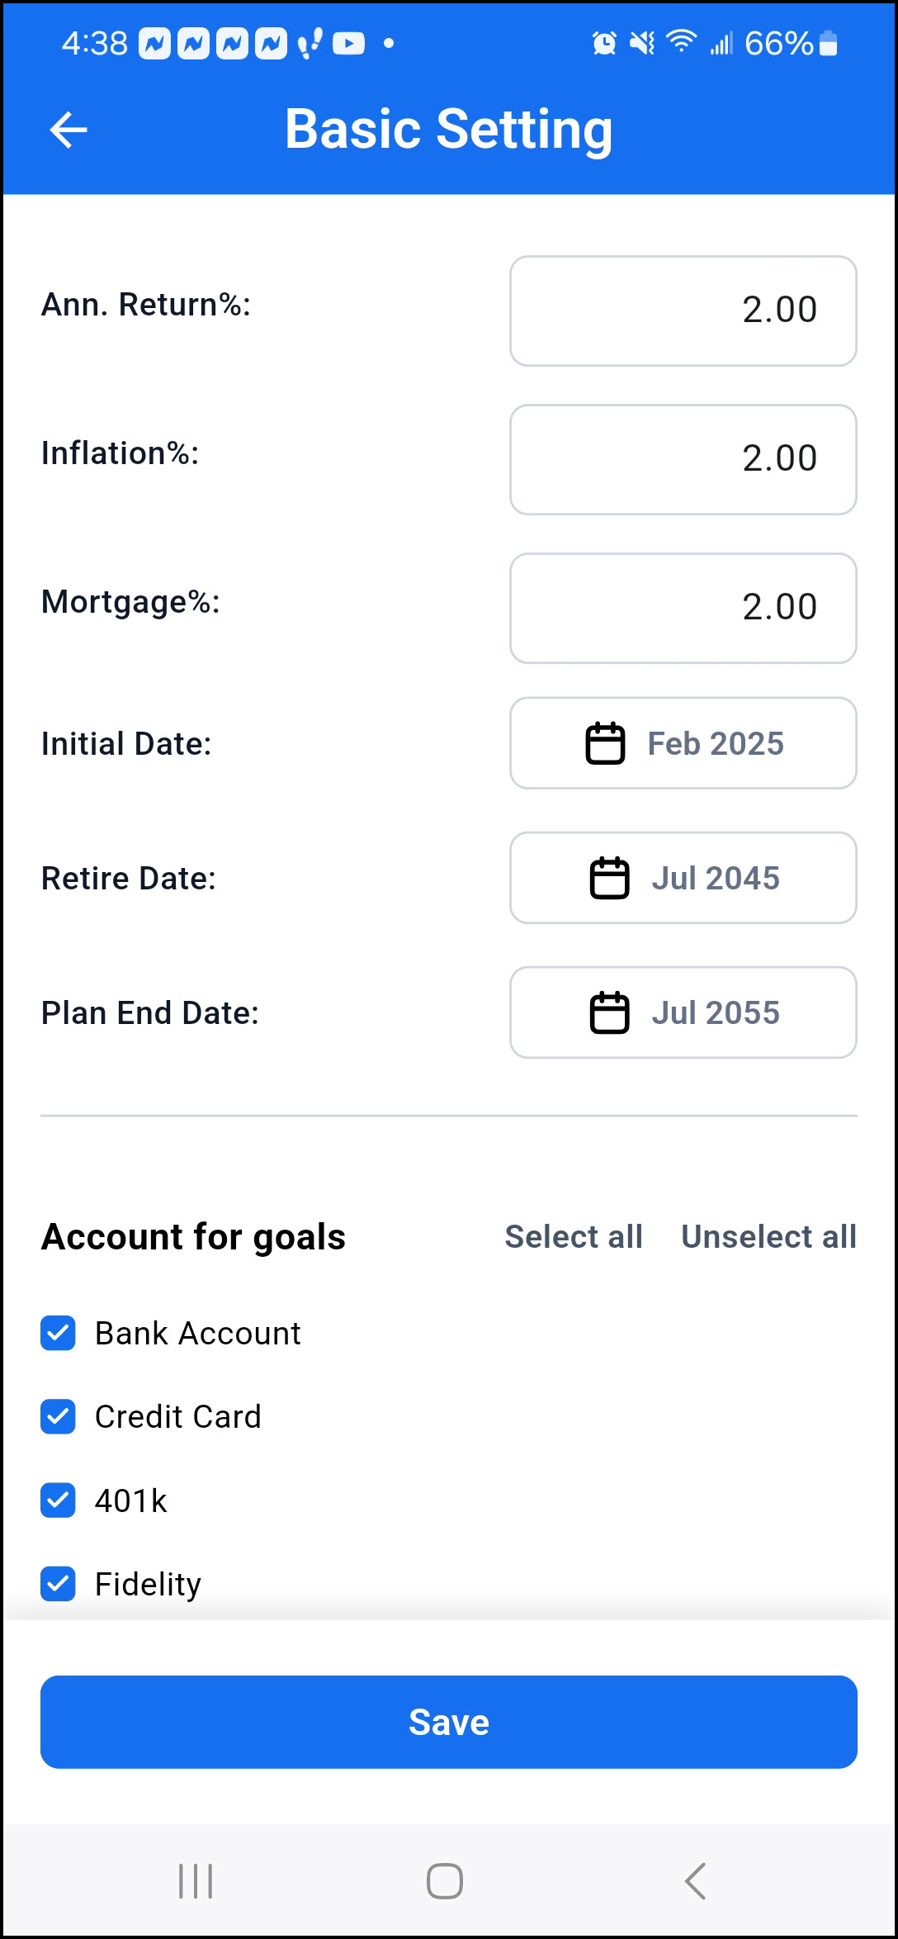Uncheck the Bank Account checkbox
This screenshot has height=1939, width=898.
58,1333
